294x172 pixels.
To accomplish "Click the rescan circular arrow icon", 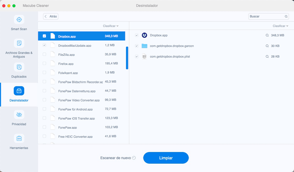I will [x=134, y=158].
